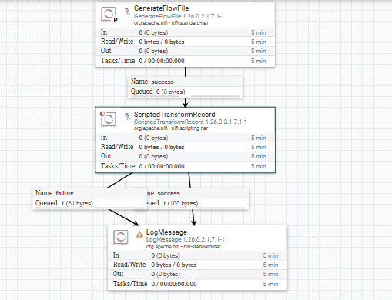Click the Out row of LogMessage
This screenshot has width=392, height=300.
pos(197,274)
